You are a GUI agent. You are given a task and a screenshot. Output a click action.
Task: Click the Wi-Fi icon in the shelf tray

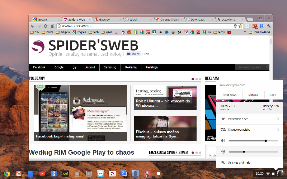tap(268, 174)
